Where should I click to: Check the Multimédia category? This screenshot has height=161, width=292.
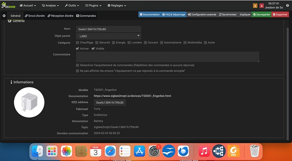185,43
